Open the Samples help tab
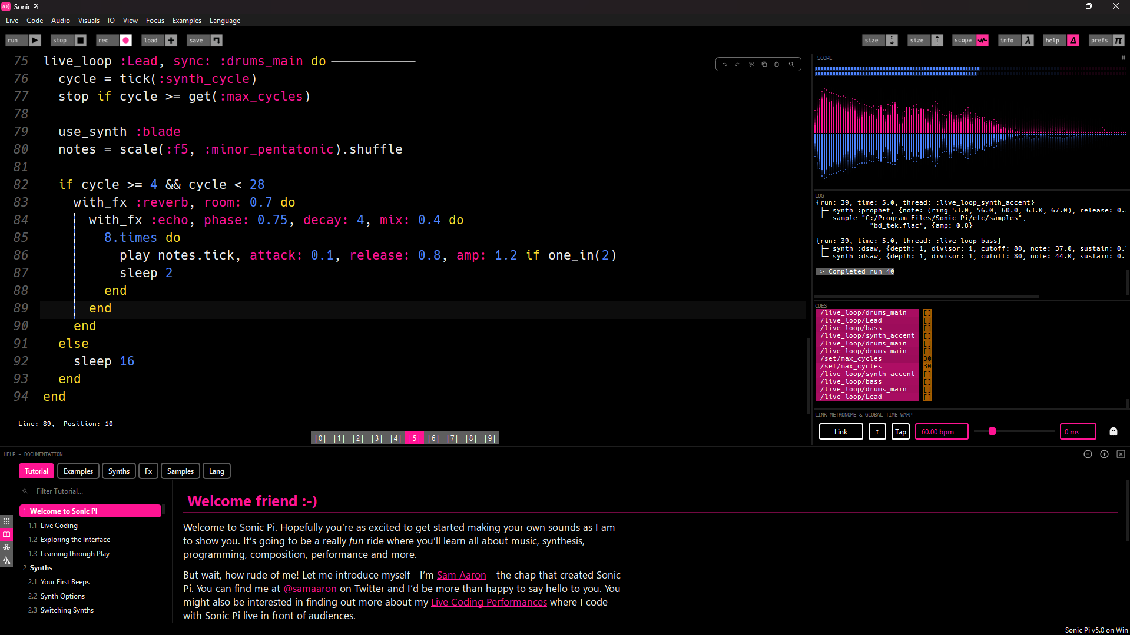Screen dimensions: 1130x635 tap(180, 471)
